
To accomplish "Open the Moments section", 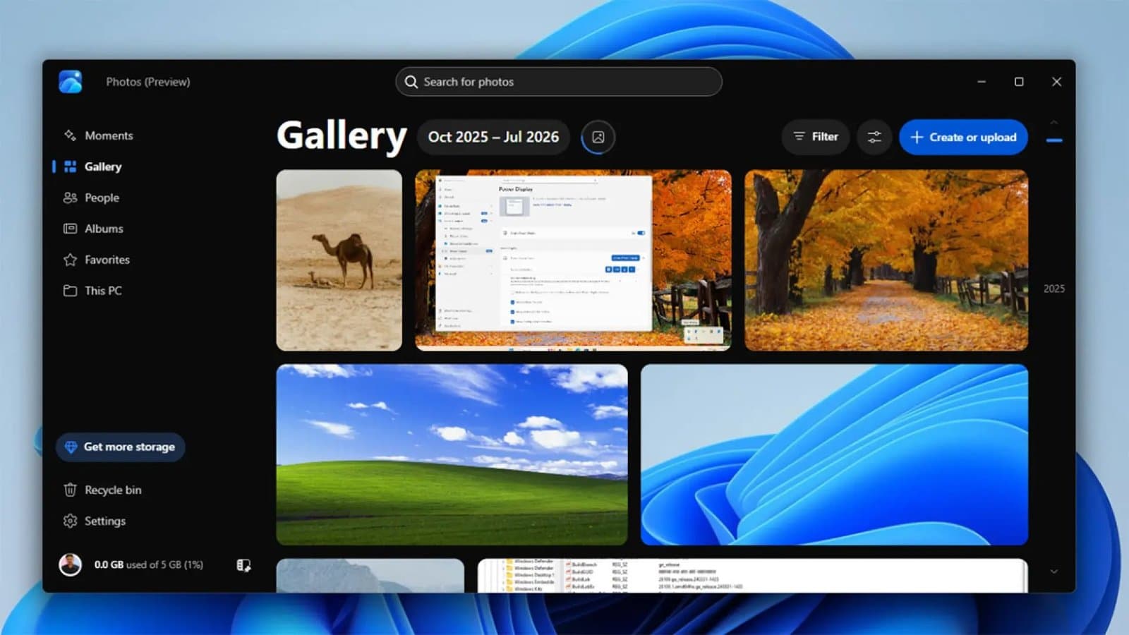I will 98,135.
